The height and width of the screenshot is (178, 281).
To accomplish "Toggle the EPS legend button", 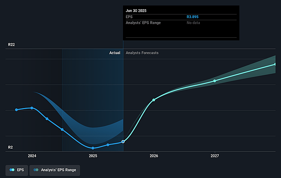I will tap(17, 170).
